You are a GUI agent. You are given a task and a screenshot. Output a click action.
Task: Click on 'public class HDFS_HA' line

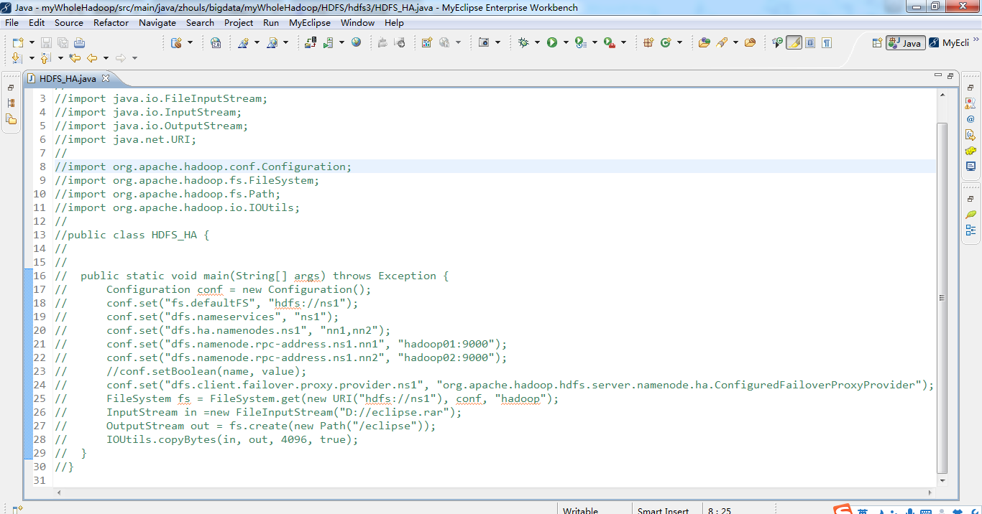[132, 235]
